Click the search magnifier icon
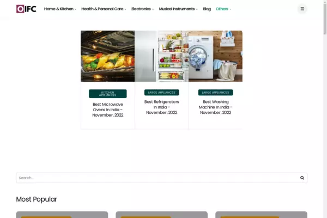The width and height of the screenshot is (327, 218). tap(302, 178)
